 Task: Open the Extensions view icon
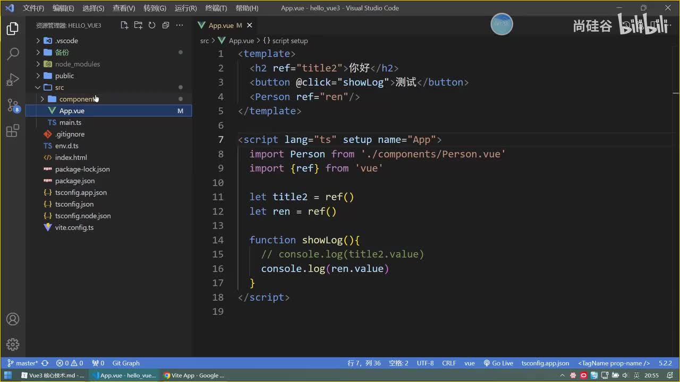pos(13,131)
